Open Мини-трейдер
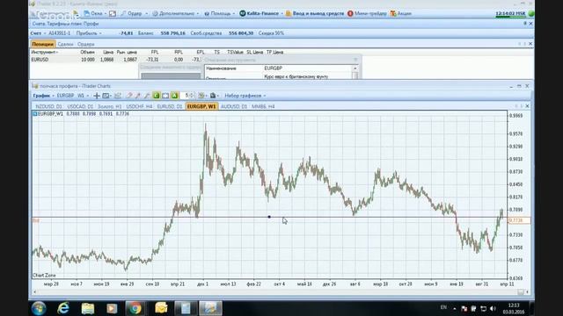 point(367,14)
